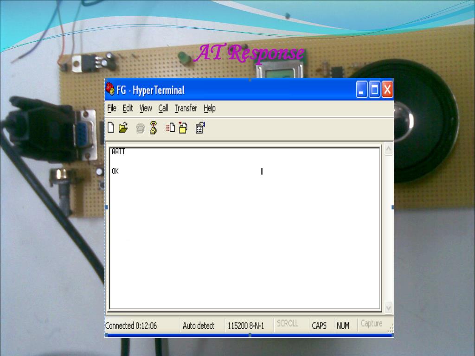
Task: Click the OK response text in terminal
Action: pos(115,172)
